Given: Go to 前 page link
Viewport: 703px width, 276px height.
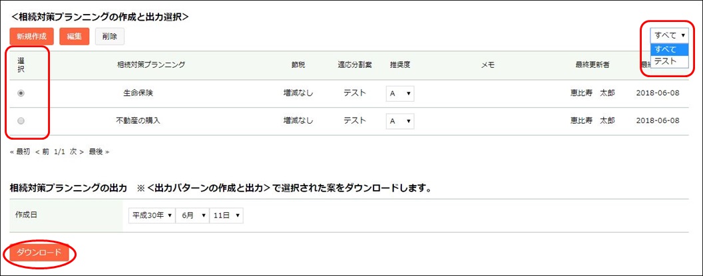Looking at the screenshot, I should coord(42,152).
